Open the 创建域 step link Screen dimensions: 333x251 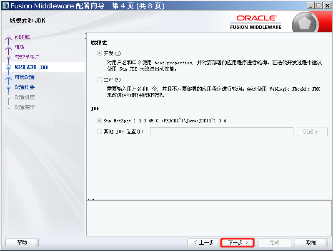(x=23, y=37)
